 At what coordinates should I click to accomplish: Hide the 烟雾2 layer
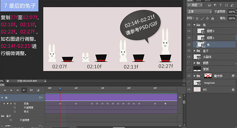[189, 31]
